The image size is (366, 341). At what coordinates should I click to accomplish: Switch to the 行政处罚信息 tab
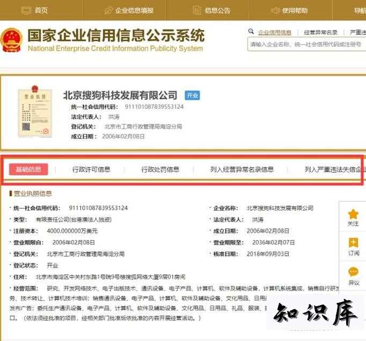(x=160, y=169)
